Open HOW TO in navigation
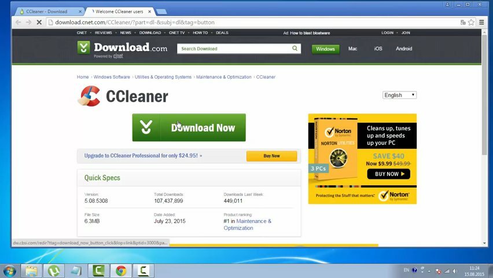The width and height of the screenshot is (493, 278). pos(200,33)
